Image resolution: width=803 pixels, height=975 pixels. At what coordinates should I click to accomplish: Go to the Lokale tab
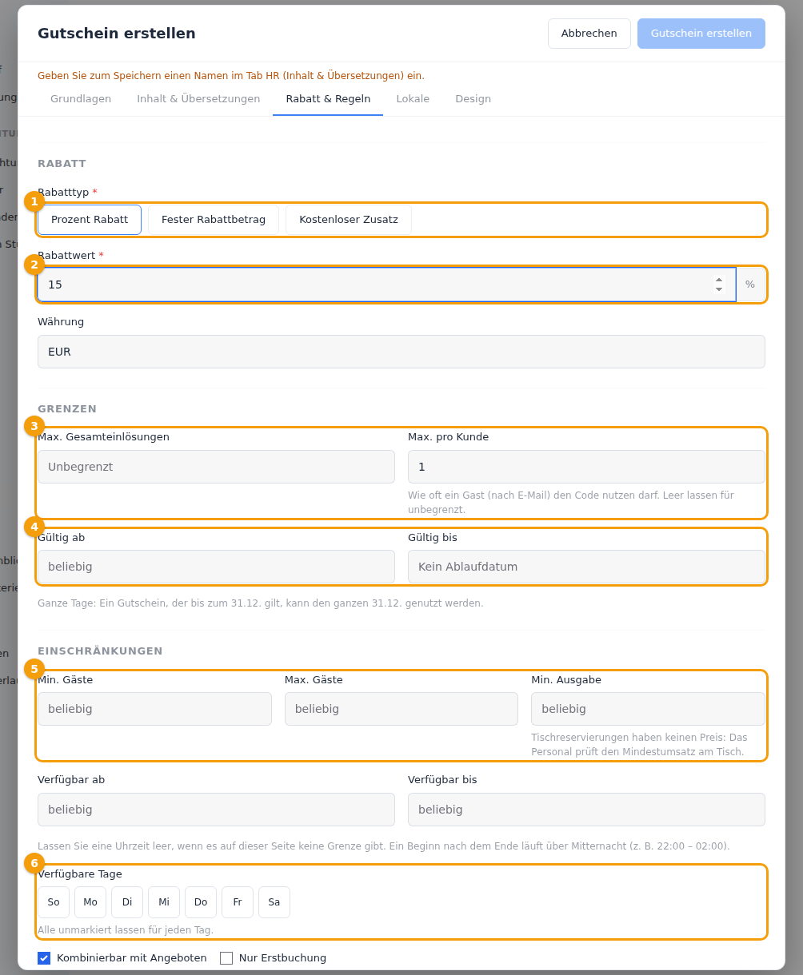tap(413, 99)
